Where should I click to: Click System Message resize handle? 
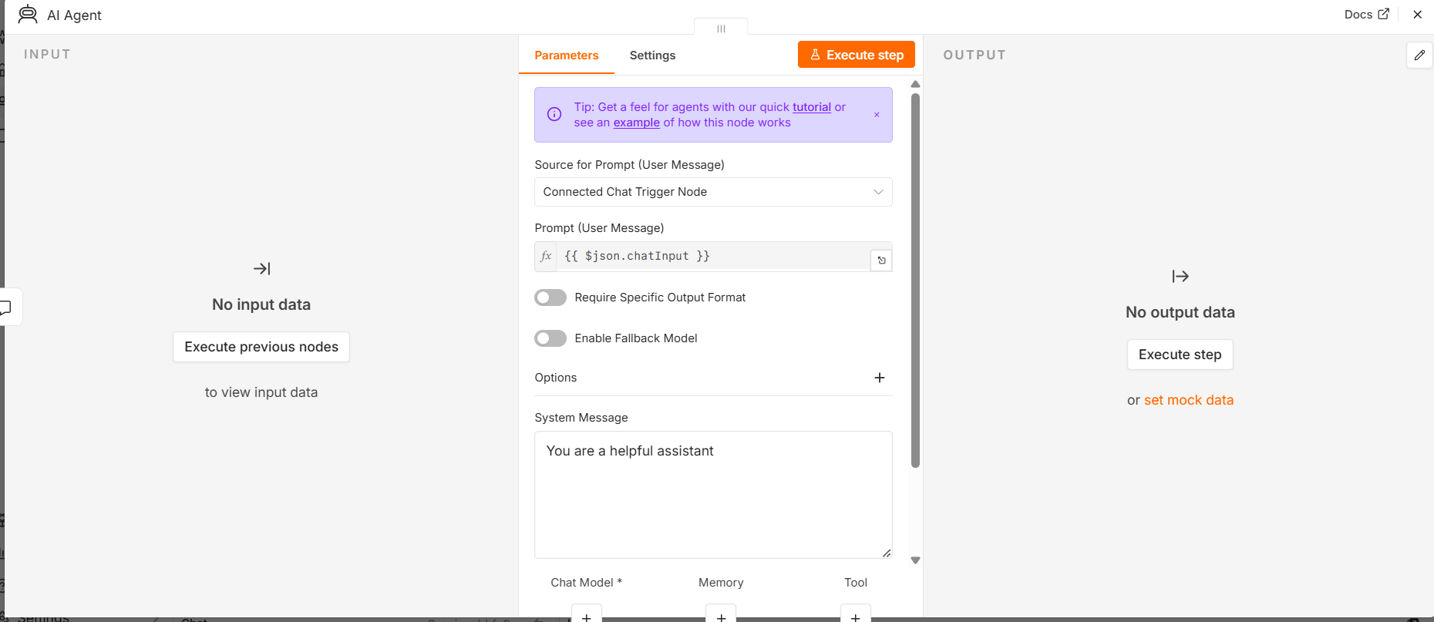[887, 553]
